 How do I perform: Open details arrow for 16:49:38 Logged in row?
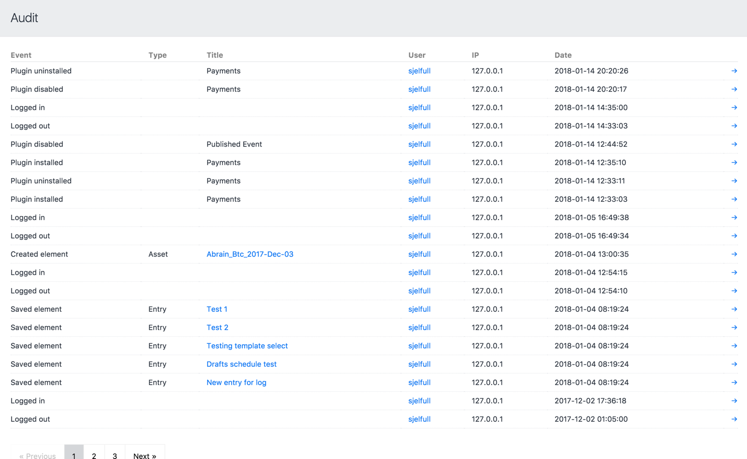point(734,217)
